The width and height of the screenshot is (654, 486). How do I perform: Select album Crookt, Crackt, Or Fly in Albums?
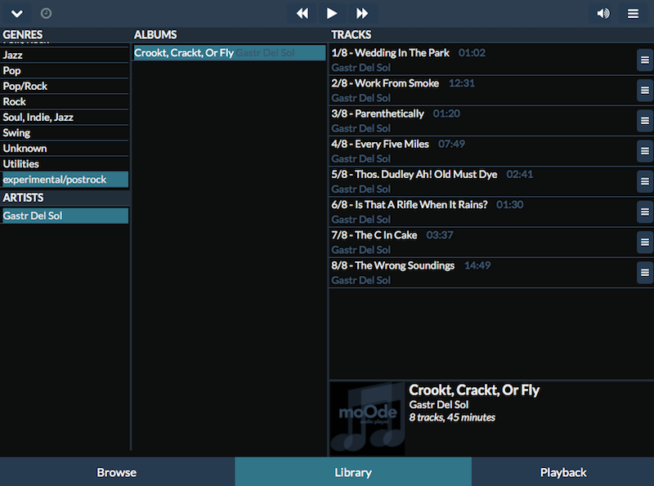pos(230,52)
